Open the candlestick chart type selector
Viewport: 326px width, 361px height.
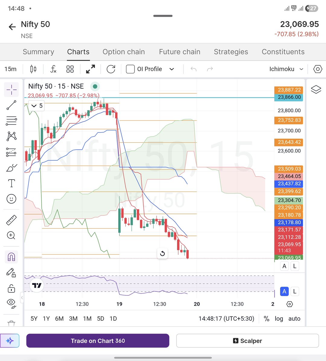pos(33,69)
